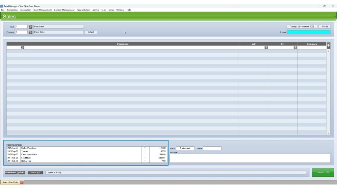
Task: Open the Qty calculator icon
Action: point(295,48)
